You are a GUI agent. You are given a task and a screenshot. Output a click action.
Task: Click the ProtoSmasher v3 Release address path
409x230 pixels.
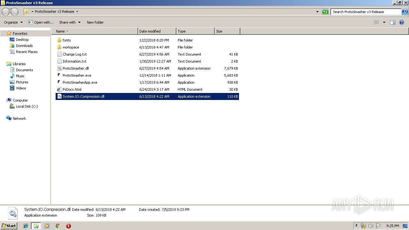coord(54,11)
